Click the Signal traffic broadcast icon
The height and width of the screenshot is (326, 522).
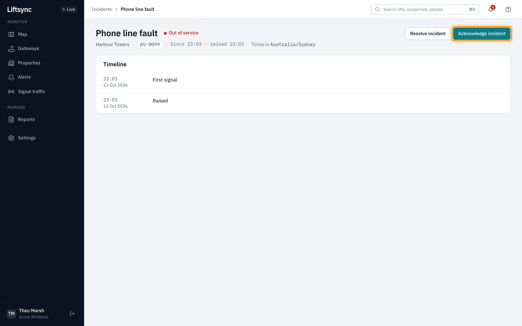[11, 92]
